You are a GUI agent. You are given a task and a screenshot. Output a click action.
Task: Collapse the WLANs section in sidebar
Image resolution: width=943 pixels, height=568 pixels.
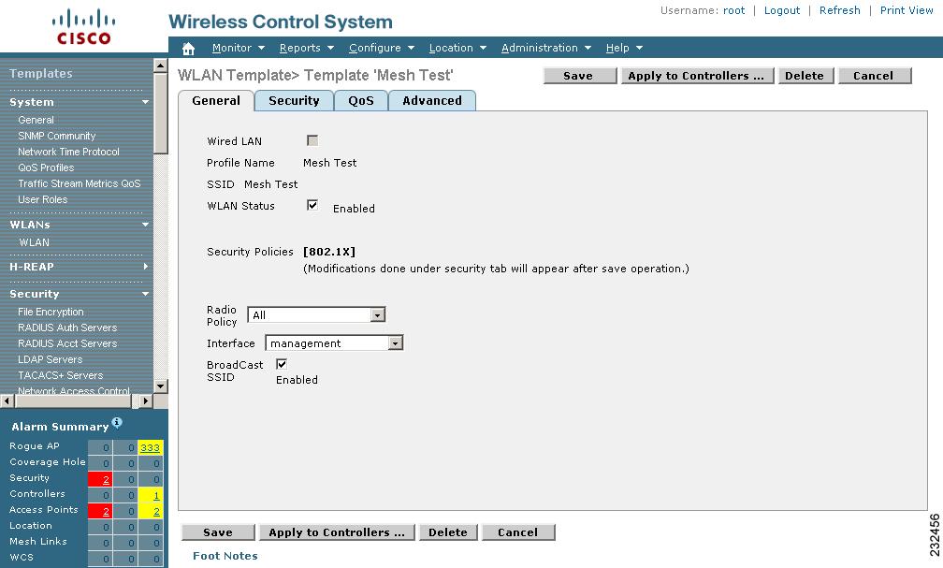tap(145, 225)
